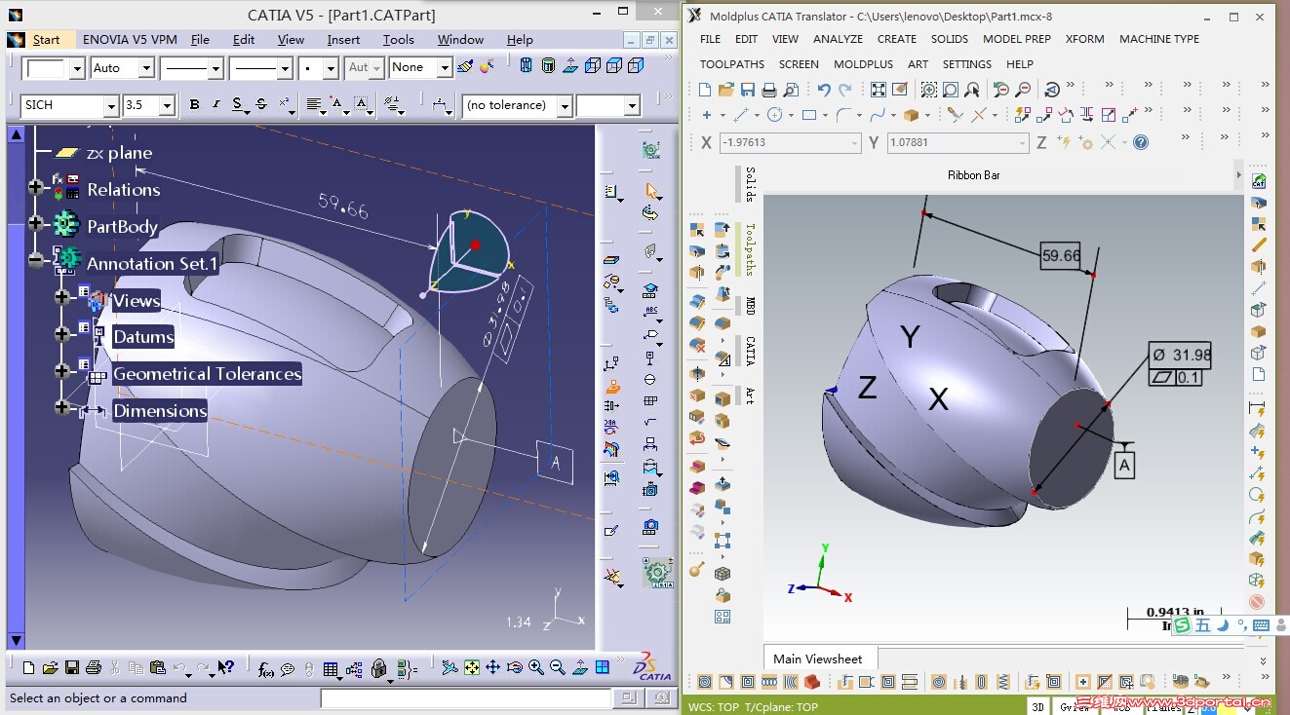Click the CATIA What's This help icon
1290x715 pixels.
coord(225,668)
